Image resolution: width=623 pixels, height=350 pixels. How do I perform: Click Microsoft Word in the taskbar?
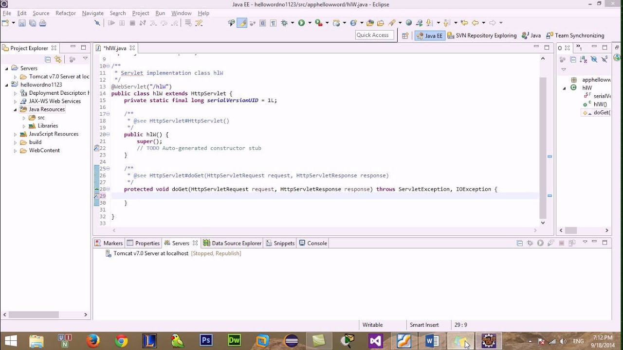pos(432,341)
